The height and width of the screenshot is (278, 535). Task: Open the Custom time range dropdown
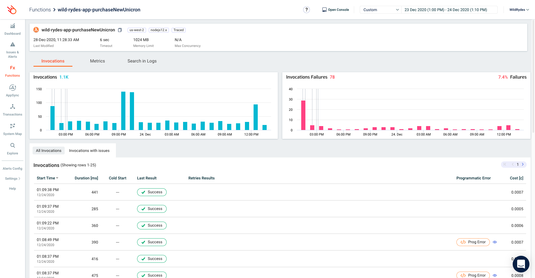[x=380, y=10]
